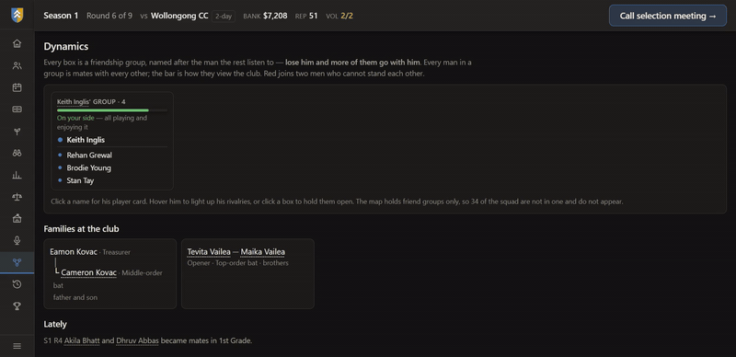Open the calendar fixtures icon

pyautogui.click(x=17, y=87)
